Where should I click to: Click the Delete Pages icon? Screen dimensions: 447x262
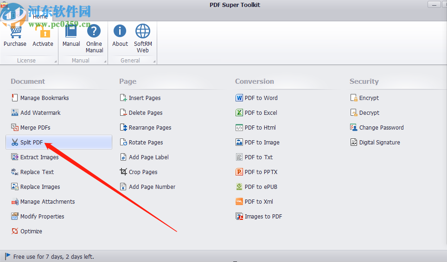coord(123,112)
